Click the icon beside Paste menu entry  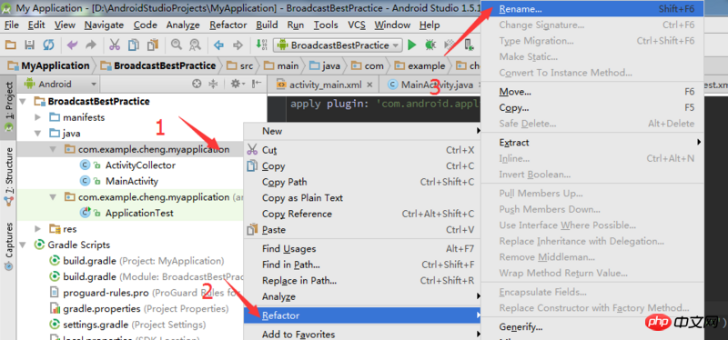point(252,230)
